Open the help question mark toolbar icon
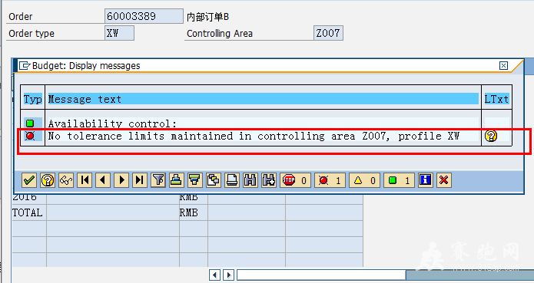This screenshot has width=534, height=283. [48, 180]
